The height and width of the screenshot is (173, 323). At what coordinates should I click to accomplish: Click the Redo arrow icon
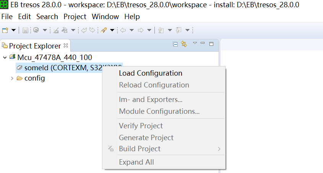point(92,30)
